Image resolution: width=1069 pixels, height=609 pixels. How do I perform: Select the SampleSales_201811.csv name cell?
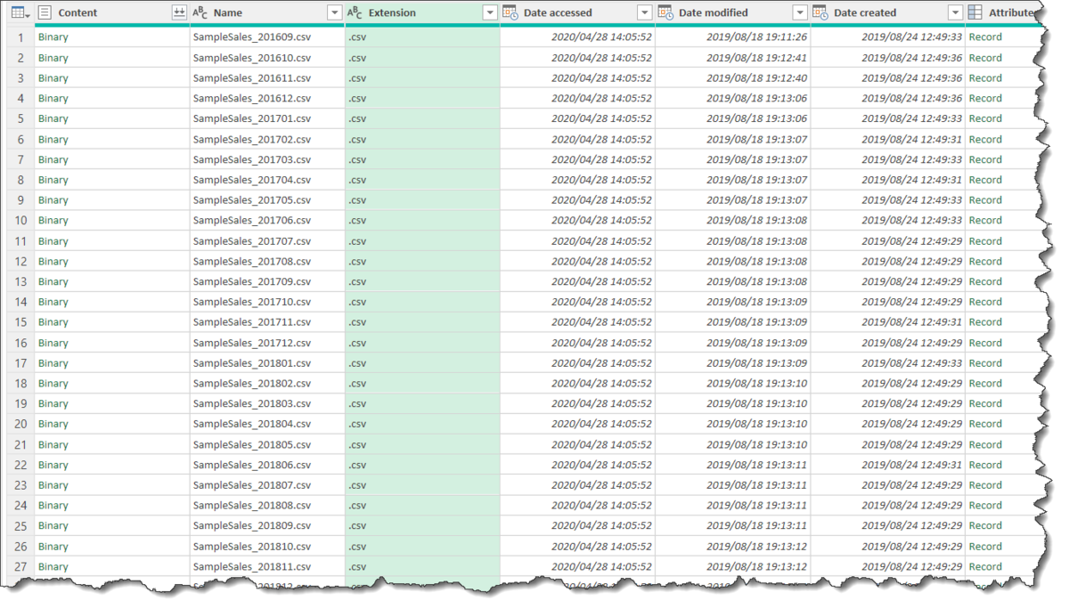click(267, 566)
